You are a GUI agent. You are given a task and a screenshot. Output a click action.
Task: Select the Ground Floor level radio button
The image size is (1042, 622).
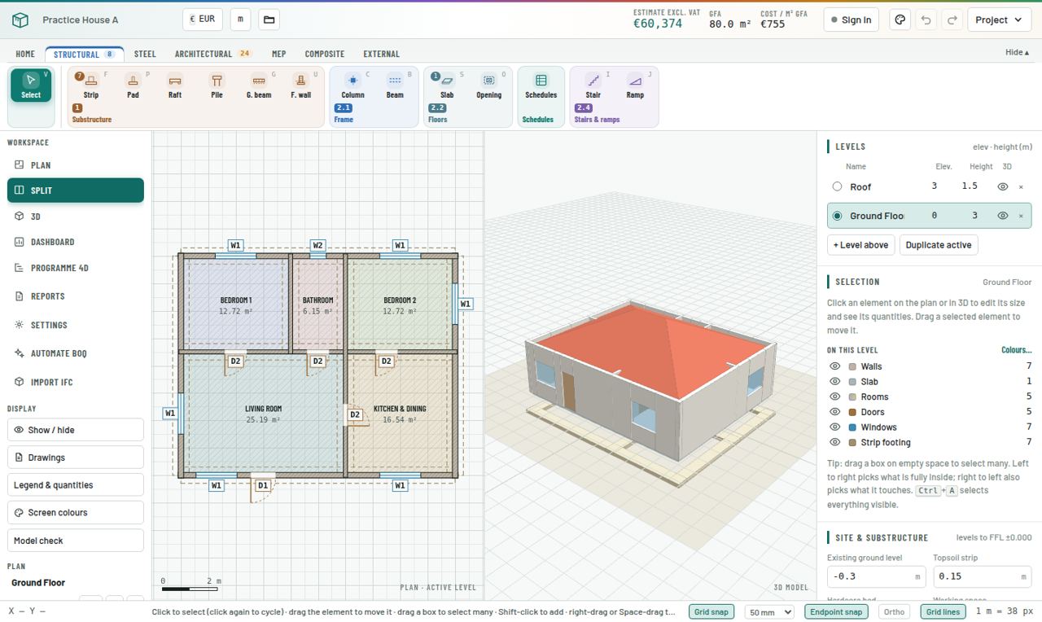click(837, 216)
